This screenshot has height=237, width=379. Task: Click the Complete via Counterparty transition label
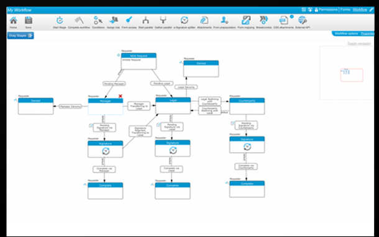246,166
